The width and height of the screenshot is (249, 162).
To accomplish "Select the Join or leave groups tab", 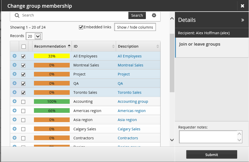I will 200,44.
